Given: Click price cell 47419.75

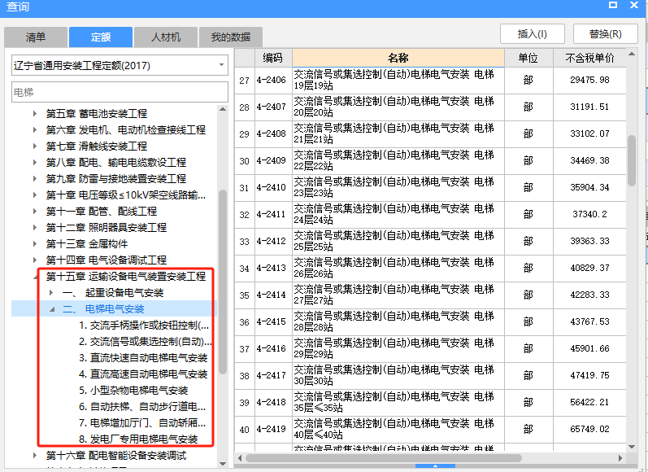Looking at the screenshot, I should [589, 375].
